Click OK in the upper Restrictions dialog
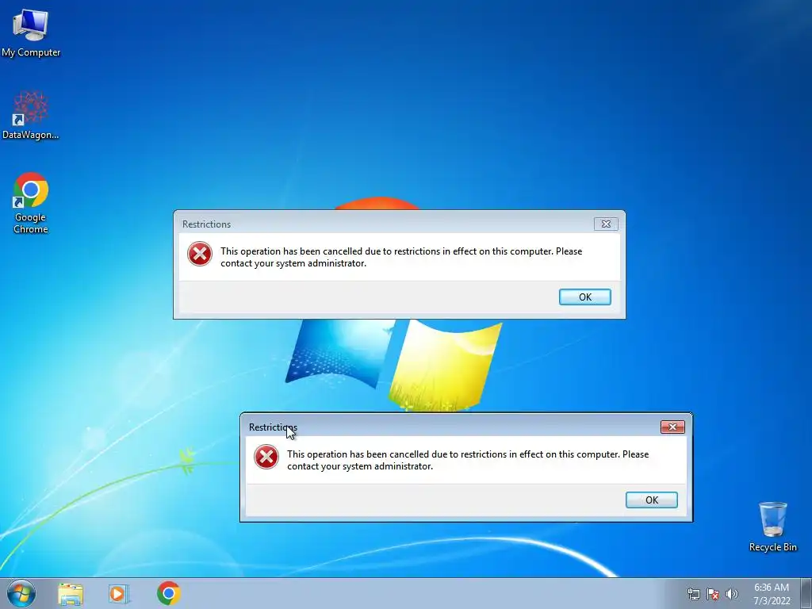 585,297
